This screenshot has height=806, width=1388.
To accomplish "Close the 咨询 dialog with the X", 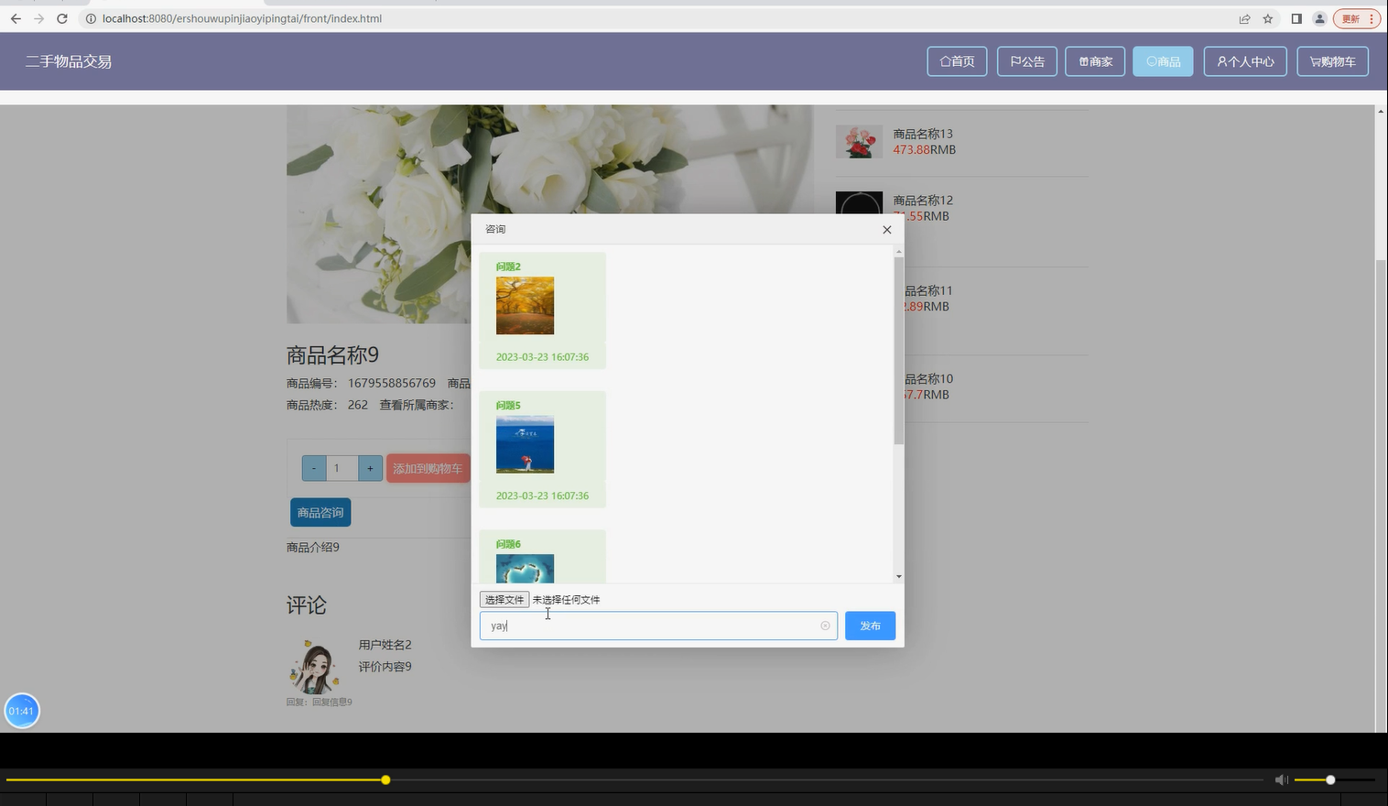I will 886,230.
